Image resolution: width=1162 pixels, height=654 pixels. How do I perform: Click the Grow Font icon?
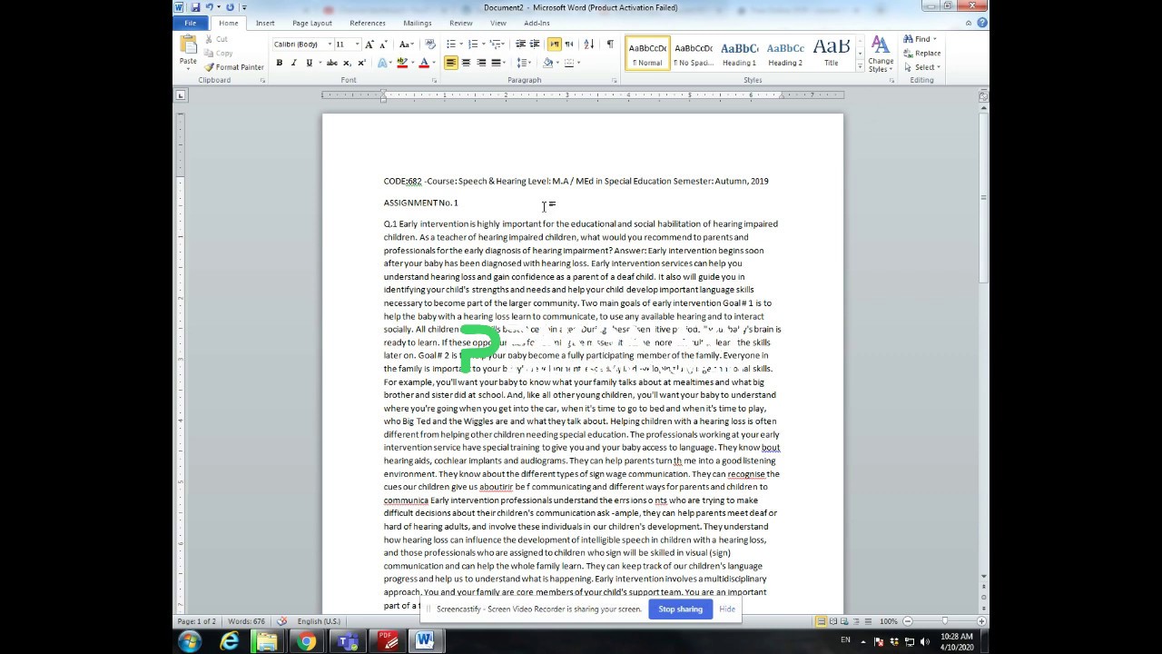pos(369,45)
